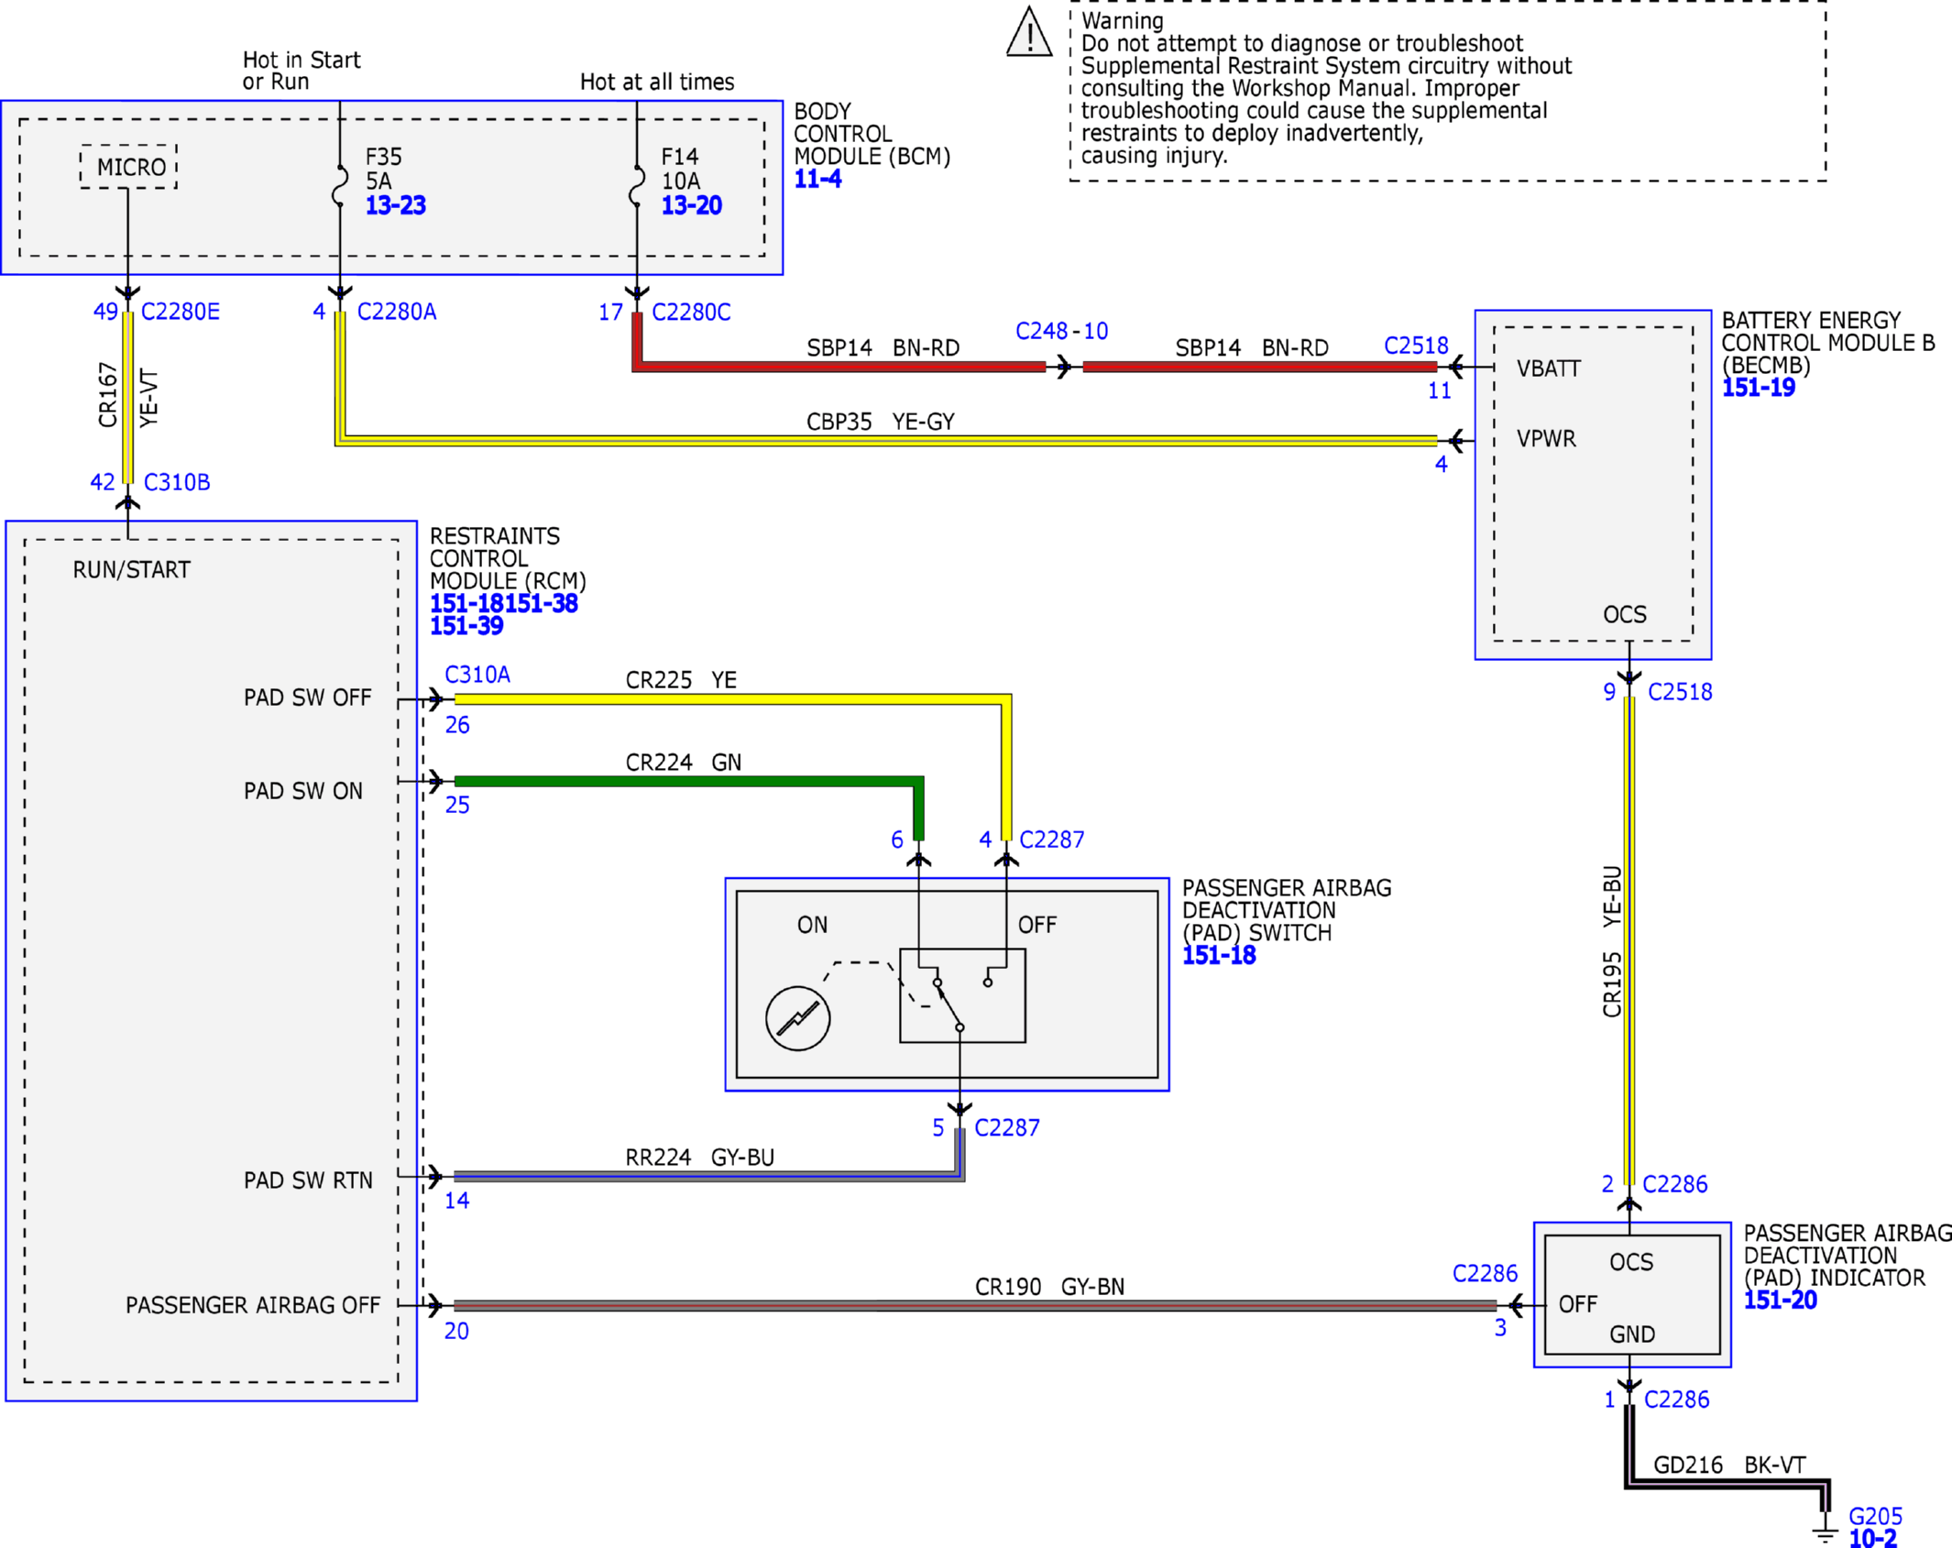Click the RUN/START label in the RCM

(x=132, y=570)
